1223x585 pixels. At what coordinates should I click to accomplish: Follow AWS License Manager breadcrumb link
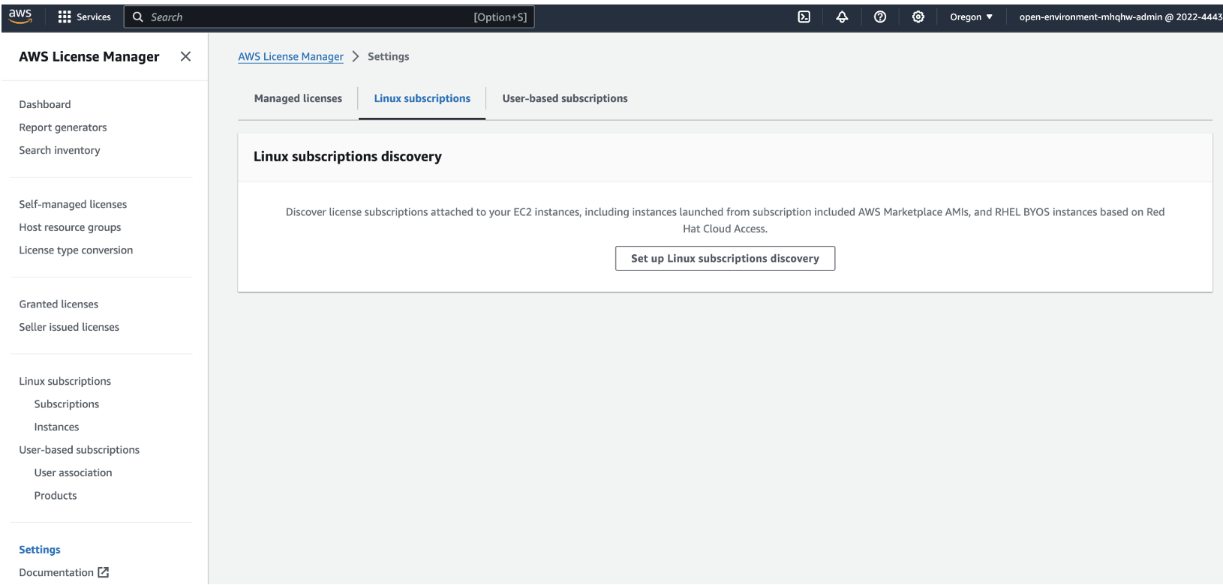(x=290, y=56)
